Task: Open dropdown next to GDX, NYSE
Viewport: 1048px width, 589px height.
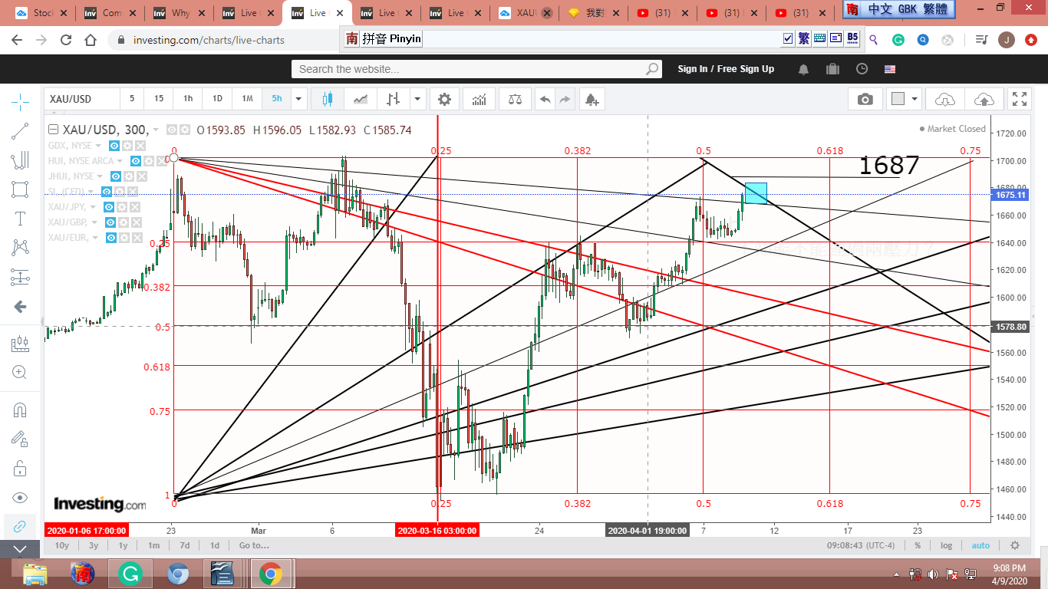Action: pos(100,146)
